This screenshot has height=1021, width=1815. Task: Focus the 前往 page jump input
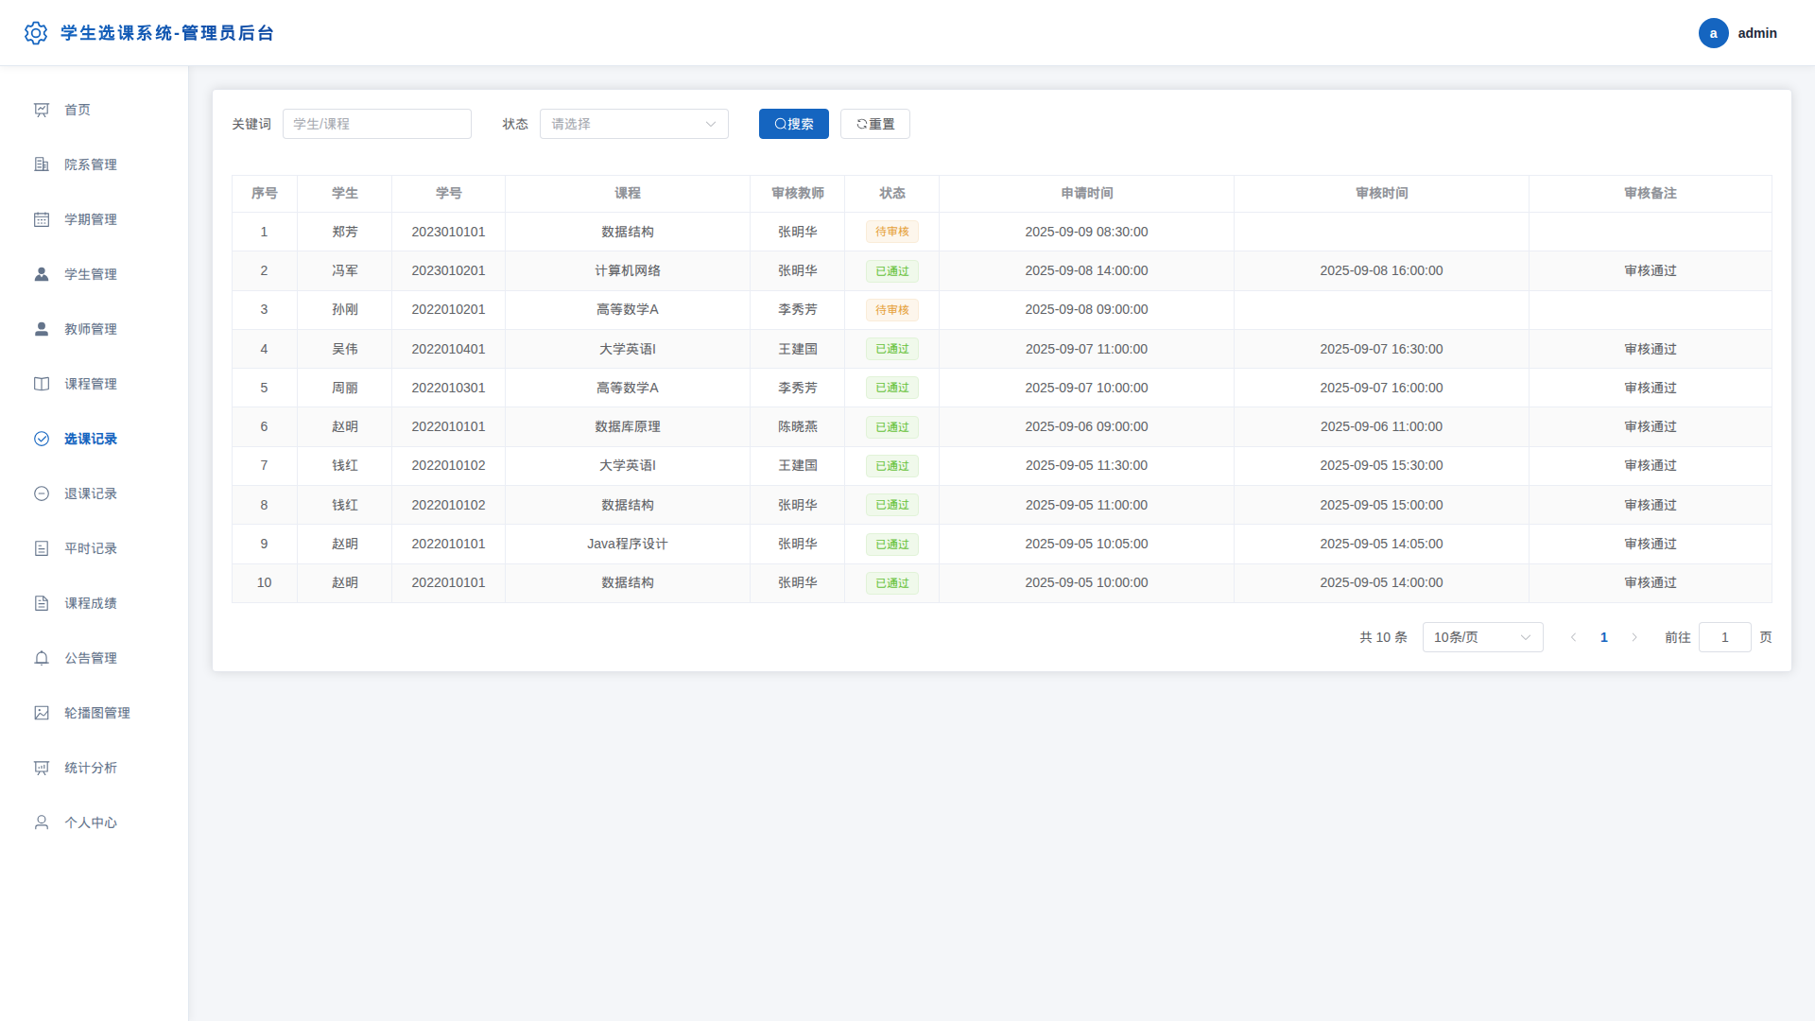pos(1724,637)
